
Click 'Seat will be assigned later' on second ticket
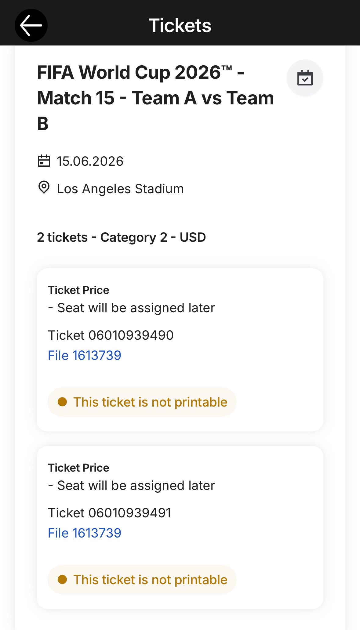pos(136,486)
